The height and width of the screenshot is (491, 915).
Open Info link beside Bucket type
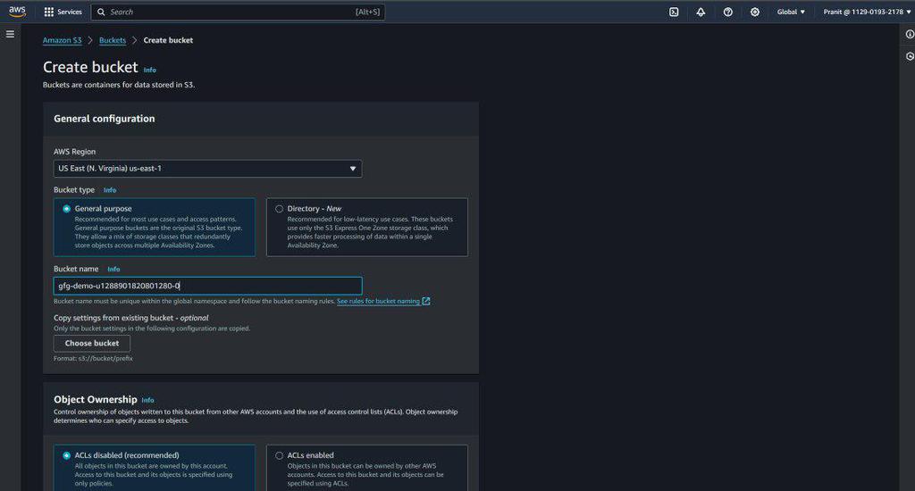click(110, 190)
